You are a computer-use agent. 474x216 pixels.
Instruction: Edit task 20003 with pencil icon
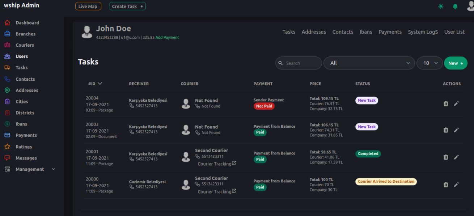456,130
